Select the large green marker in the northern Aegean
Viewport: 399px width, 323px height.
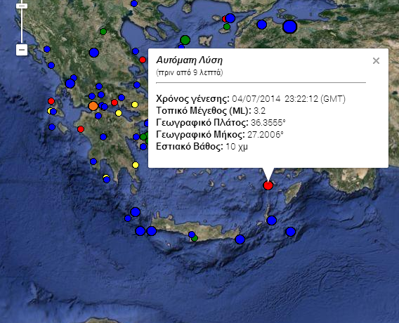(x=185, y=40)
